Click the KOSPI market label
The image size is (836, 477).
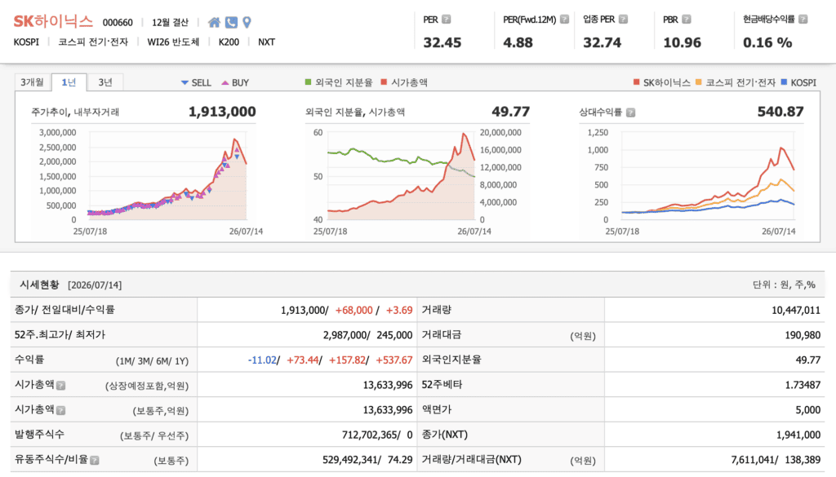26,42
